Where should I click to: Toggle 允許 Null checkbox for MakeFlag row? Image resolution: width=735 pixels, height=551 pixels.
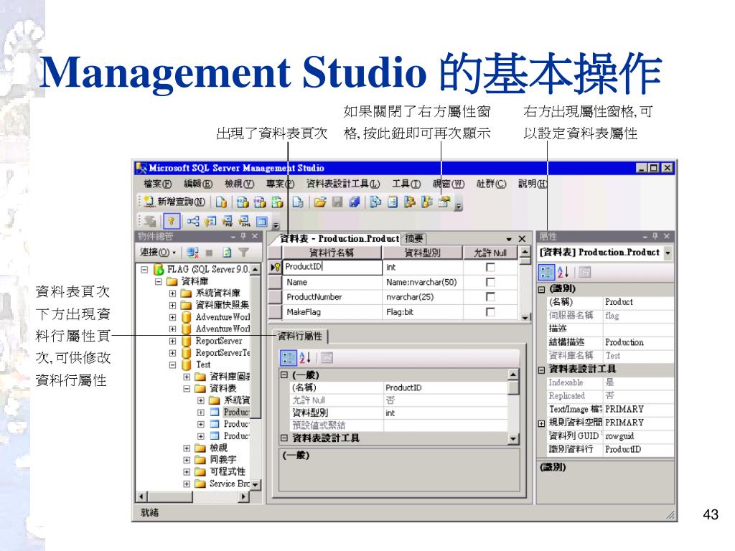(490, 311)
